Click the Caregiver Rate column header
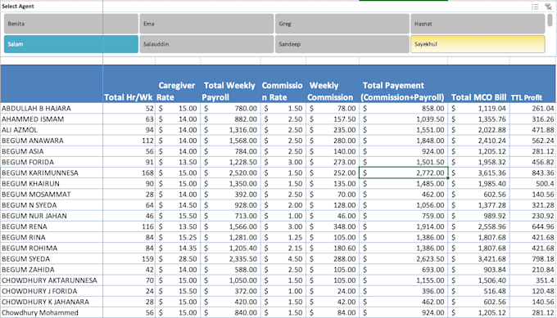Viewport: 557px width, 318px height. coord(178,84)
